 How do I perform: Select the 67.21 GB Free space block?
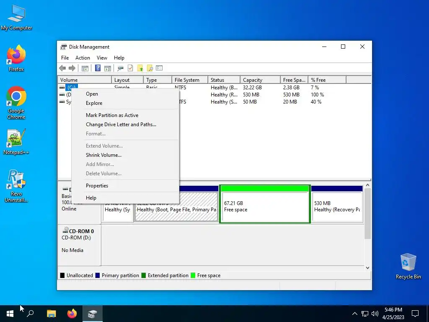pos(265,204)
